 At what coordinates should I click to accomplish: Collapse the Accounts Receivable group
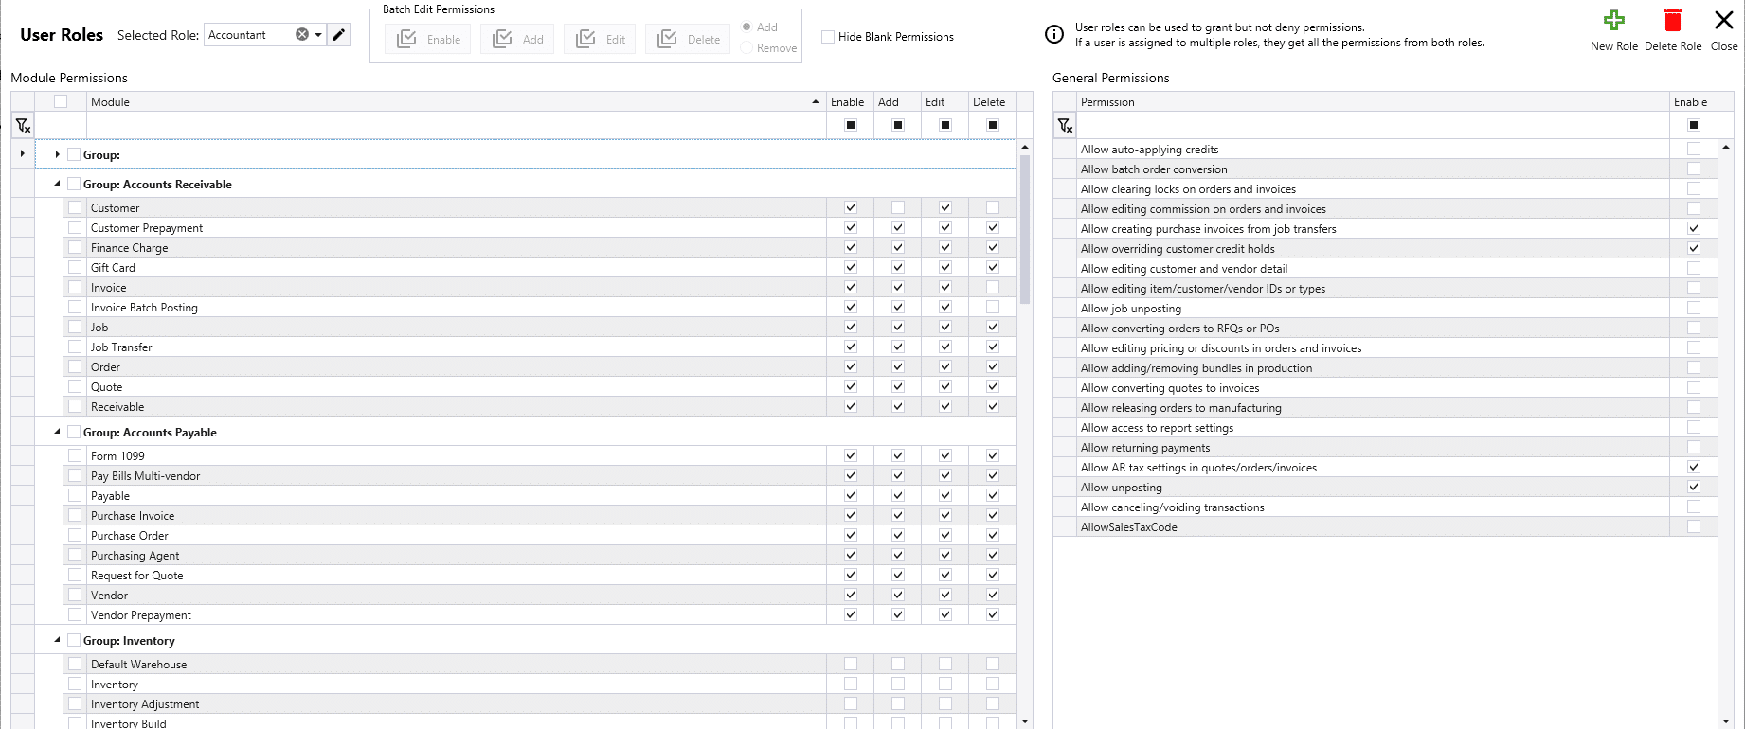(57, 185)
